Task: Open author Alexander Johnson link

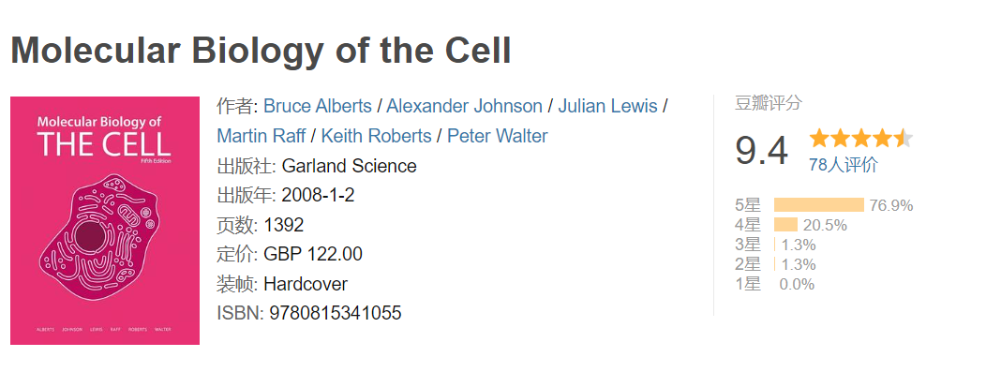Action: [x=464, y=106]
